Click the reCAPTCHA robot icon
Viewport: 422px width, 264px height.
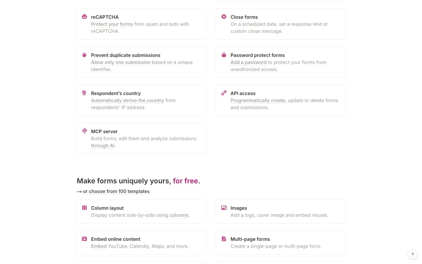pos(84,16)
